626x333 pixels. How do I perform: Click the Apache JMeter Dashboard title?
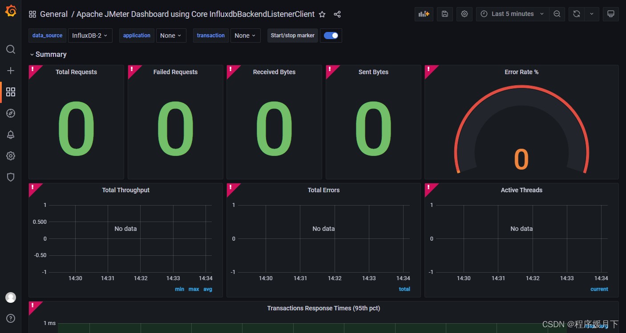(x=195, y=14)
